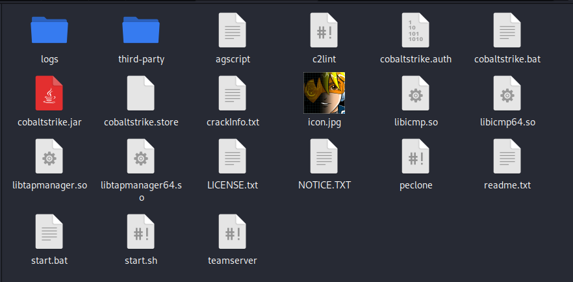Screen dimensions: 573x282
Task: Click the 'third-party' folder name label
Action: pyautogui.click(x=142, y=59)
